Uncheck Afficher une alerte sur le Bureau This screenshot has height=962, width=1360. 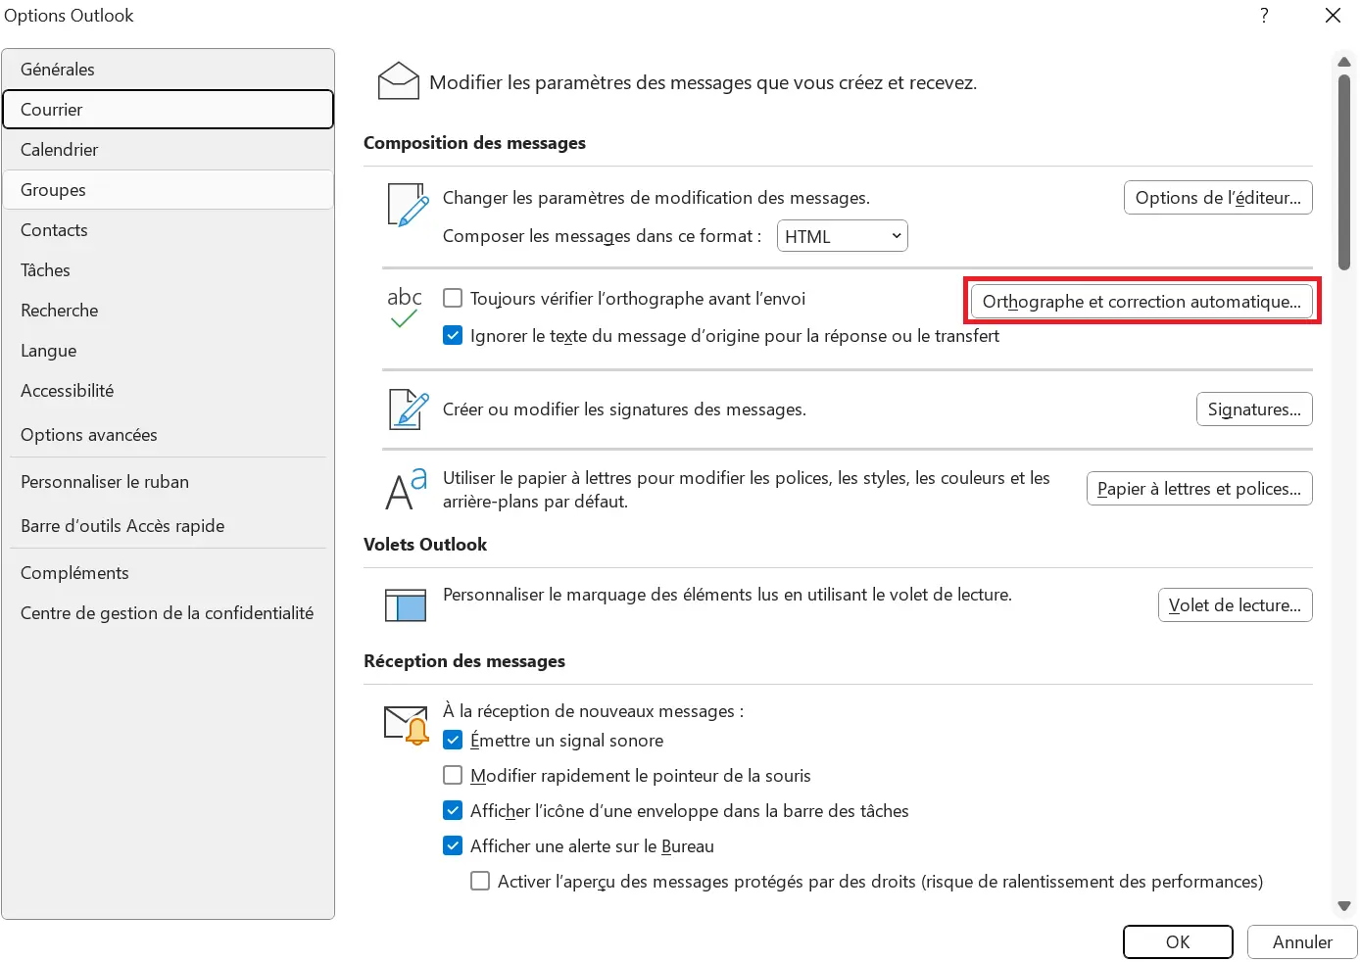tap(453, 845)
